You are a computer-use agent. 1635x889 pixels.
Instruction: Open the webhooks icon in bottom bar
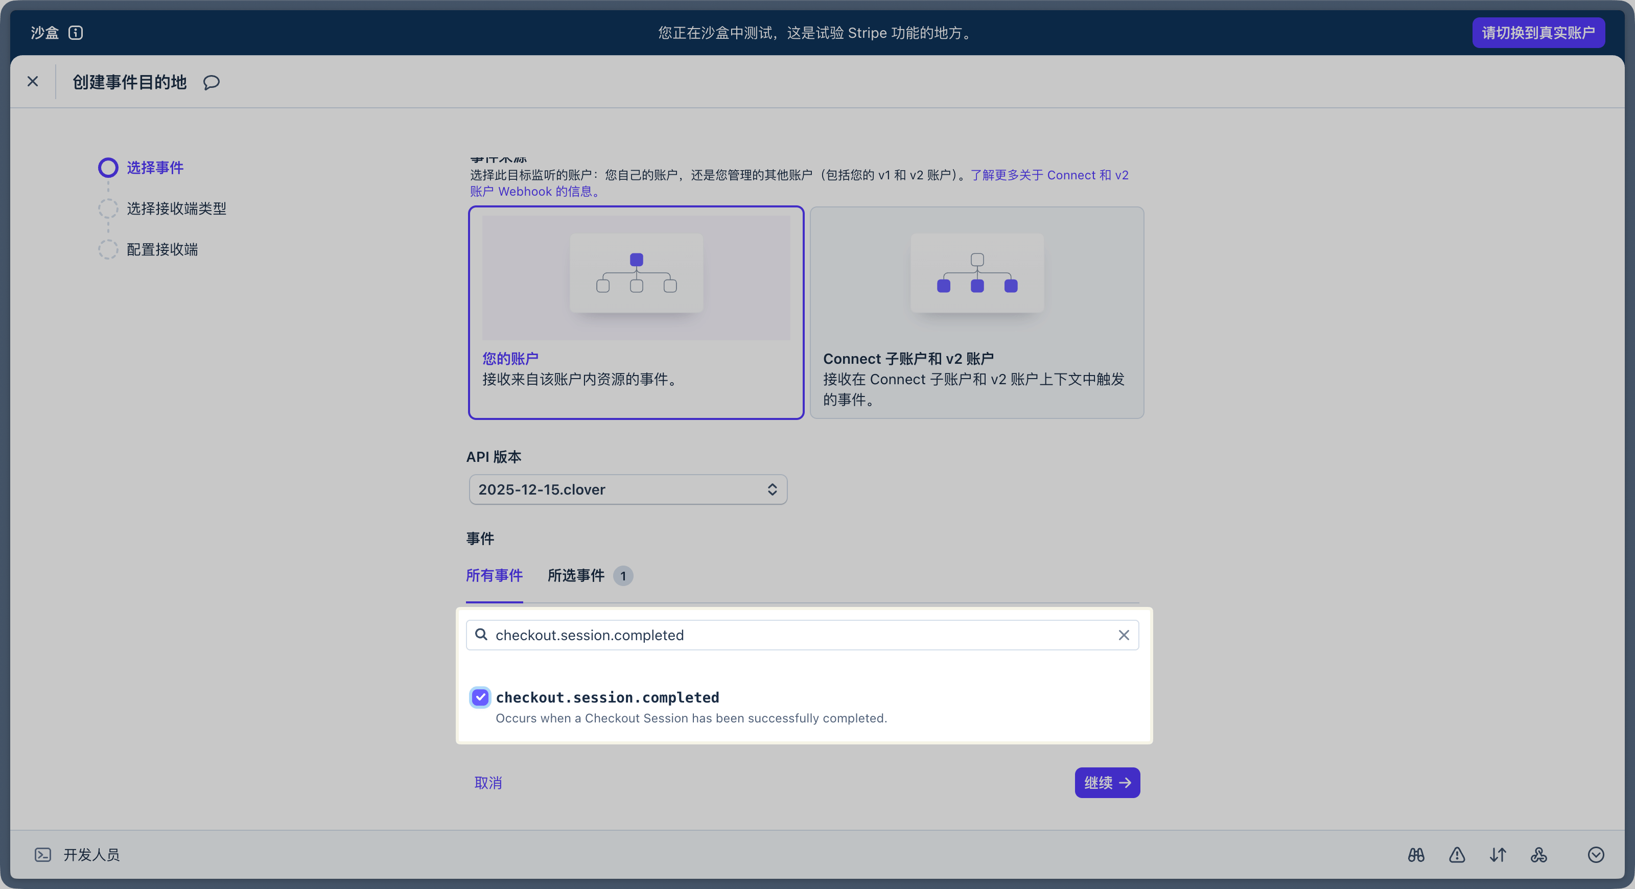(x=1538, y=855)
